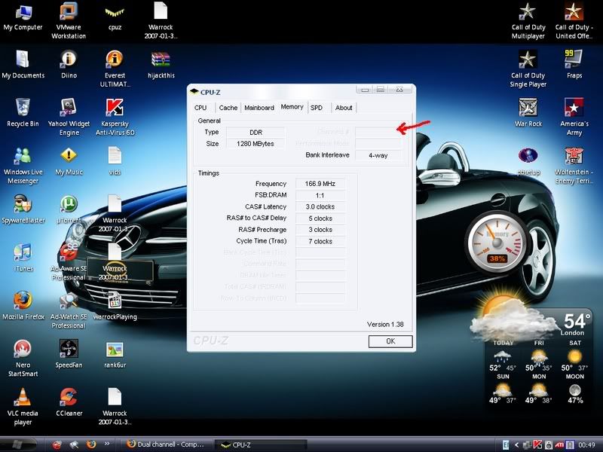Image resolution: width=603 pixels, height=452 pixels.
Task: Select the VLC media player icon
Action: 23,397
